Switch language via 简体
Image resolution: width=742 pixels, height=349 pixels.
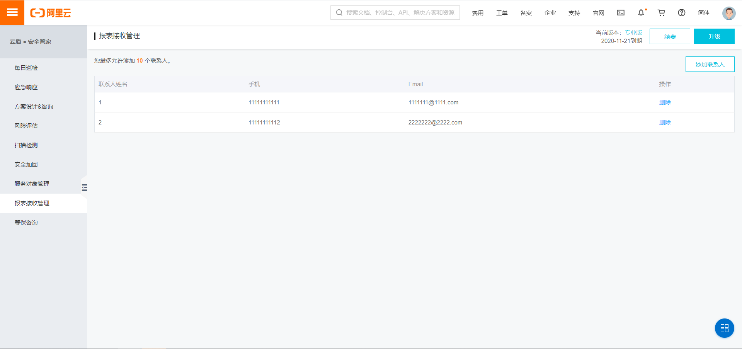pos(704,13)
